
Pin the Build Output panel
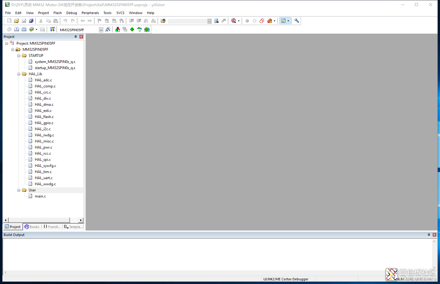click(x=429, y=235)
